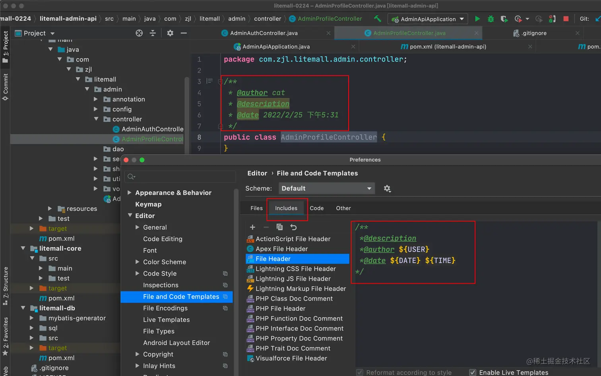
Task: Toggle Enable Live Templates checkbox
Action: tap(473, 372)
